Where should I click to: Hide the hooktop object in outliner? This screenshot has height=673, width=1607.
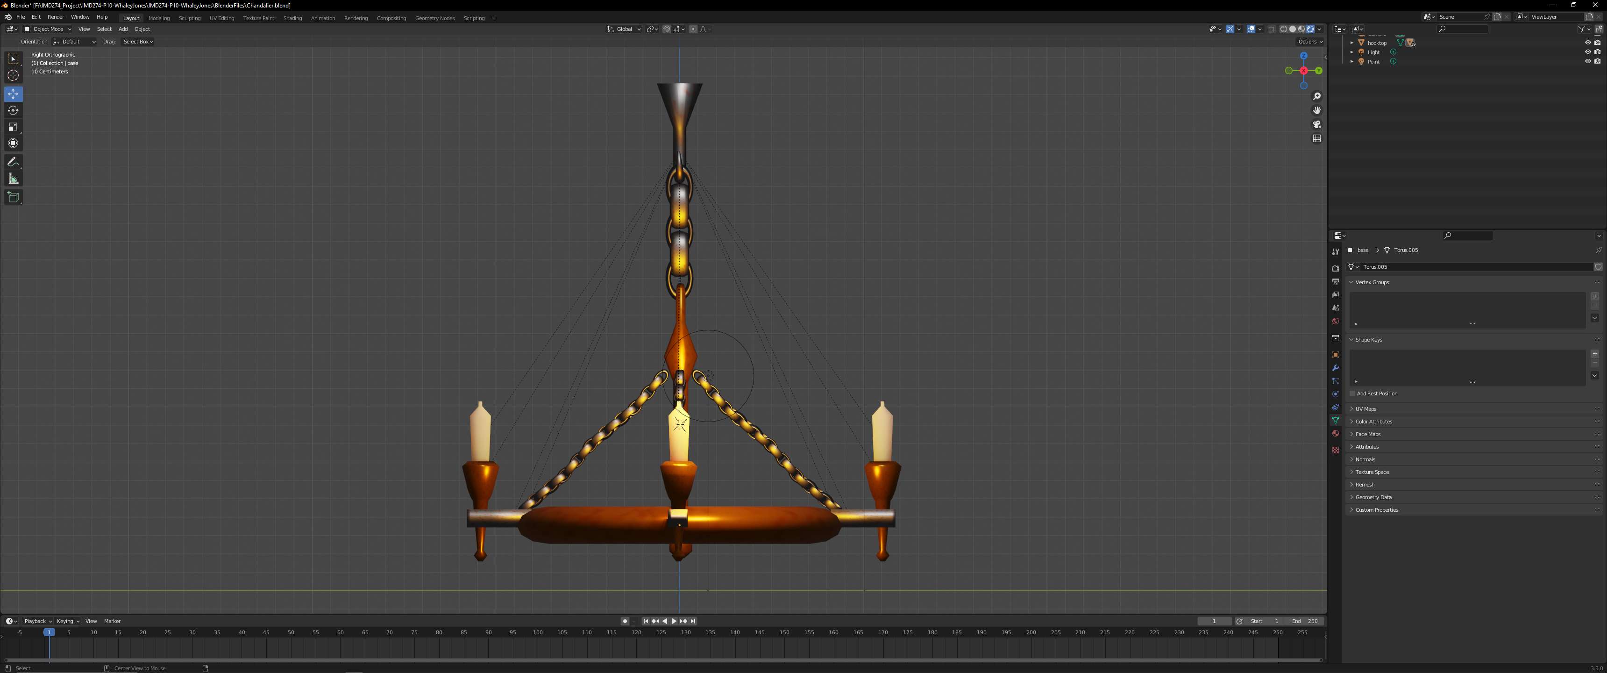pos(1587,43)
